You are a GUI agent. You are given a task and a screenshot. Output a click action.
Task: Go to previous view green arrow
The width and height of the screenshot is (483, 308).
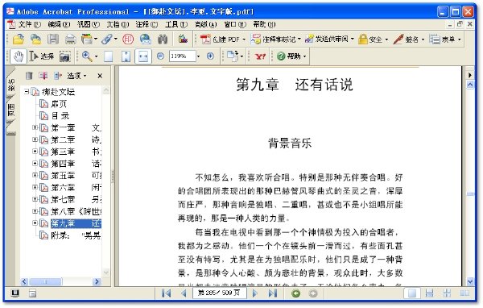tap(296, 293)
